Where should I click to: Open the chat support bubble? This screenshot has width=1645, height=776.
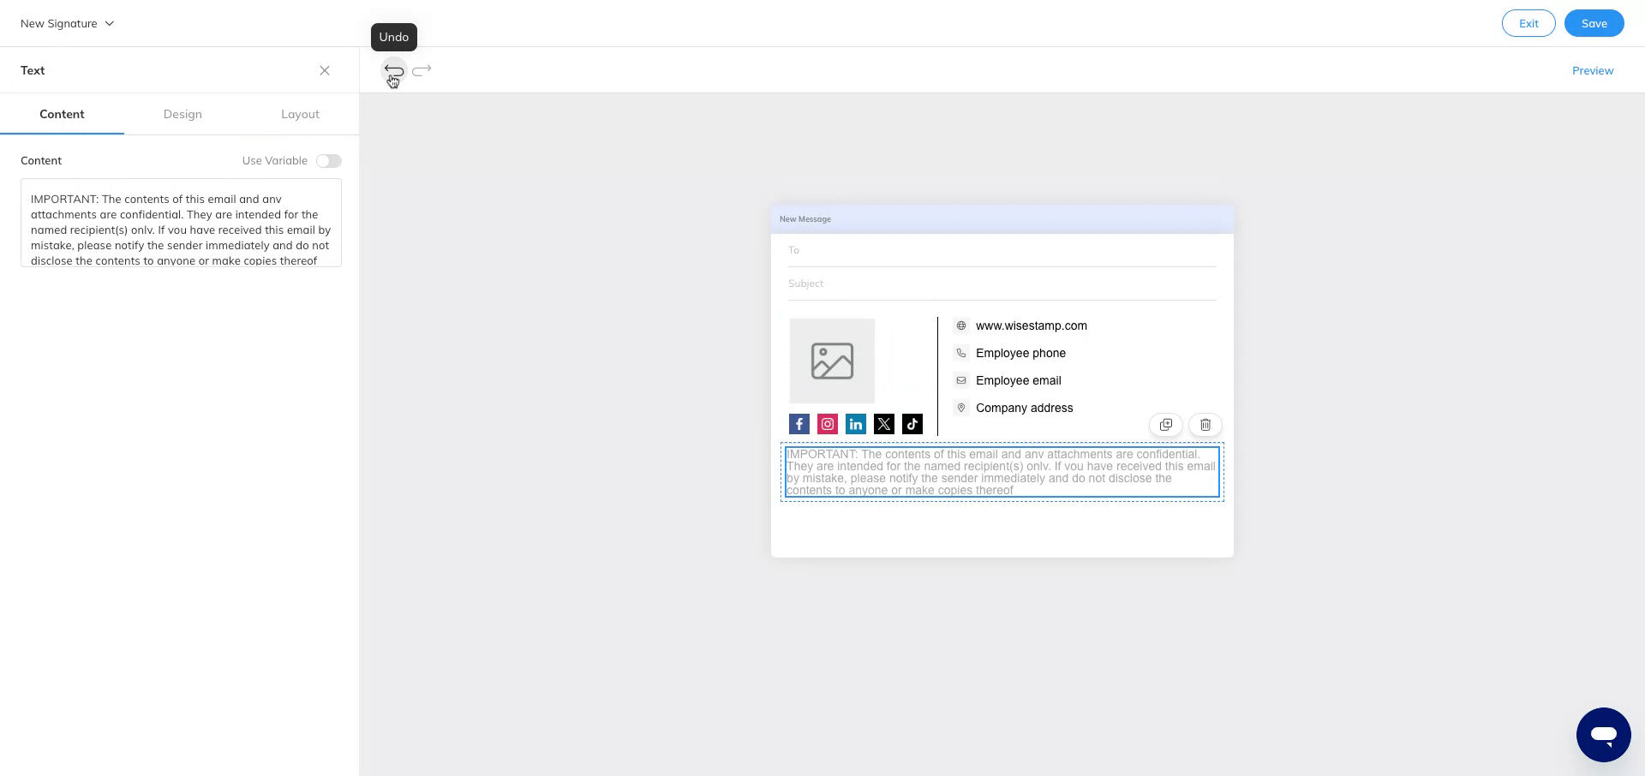click(x=1604, y=734)
